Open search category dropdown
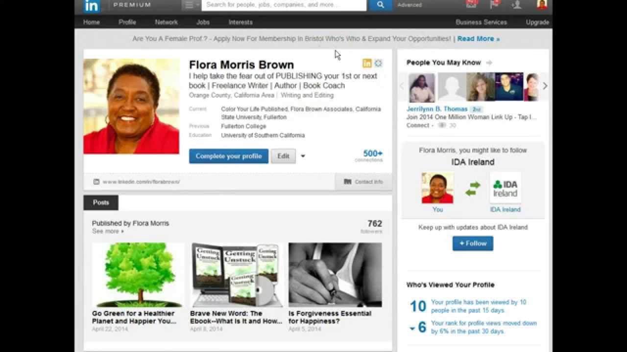 tap(191, 5)
